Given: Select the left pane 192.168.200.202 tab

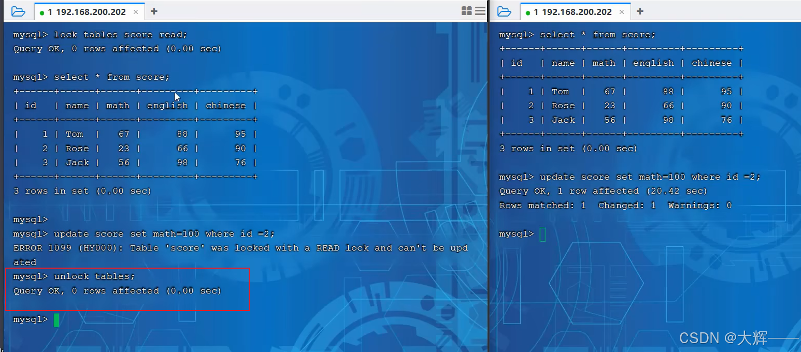Looking at the screenshot, I should pyautogui.click(x=89, y=12).
